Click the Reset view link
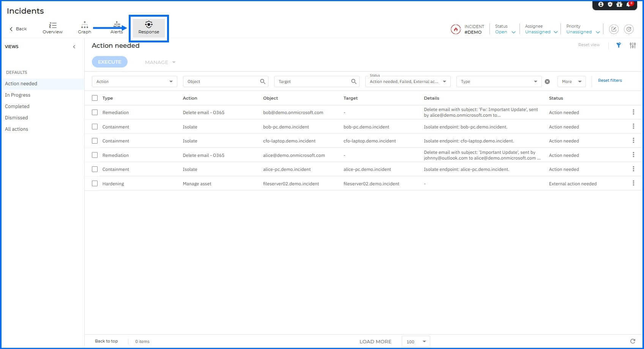 click(x=589, y=45)
